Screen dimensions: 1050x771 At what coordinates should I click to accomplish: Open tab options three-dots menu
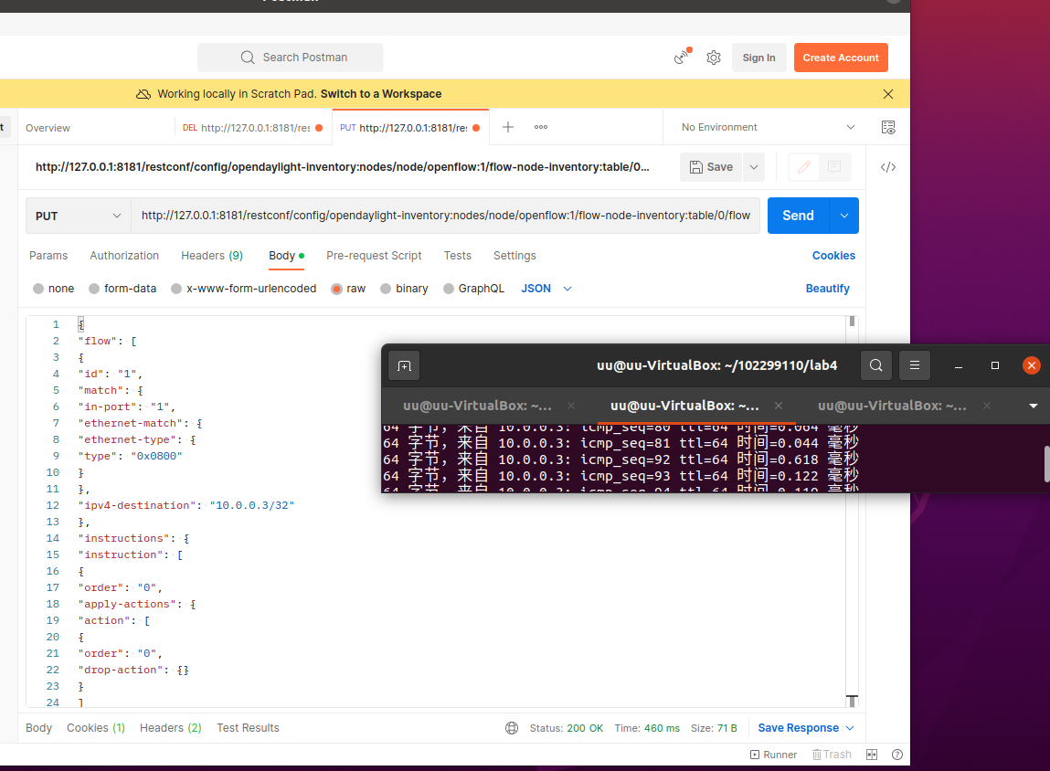coord(541,127)
